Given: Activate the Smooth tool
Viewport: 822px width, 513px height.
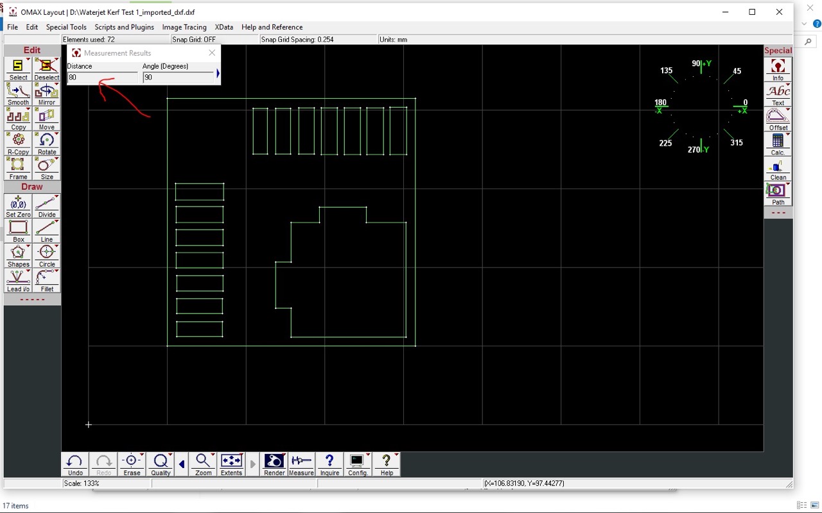Looking at the screenshot, I should pyautogui.click(x=18, y=94).
